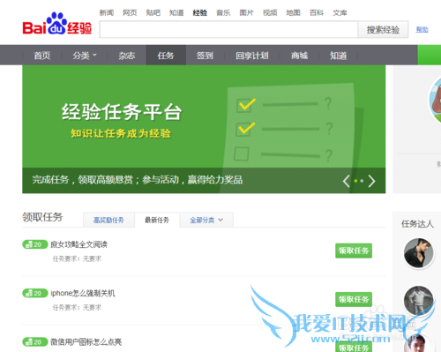Open the 回享计划 navigation item
This screenshot has width=441, height=352.
click(x=252, y=56)
